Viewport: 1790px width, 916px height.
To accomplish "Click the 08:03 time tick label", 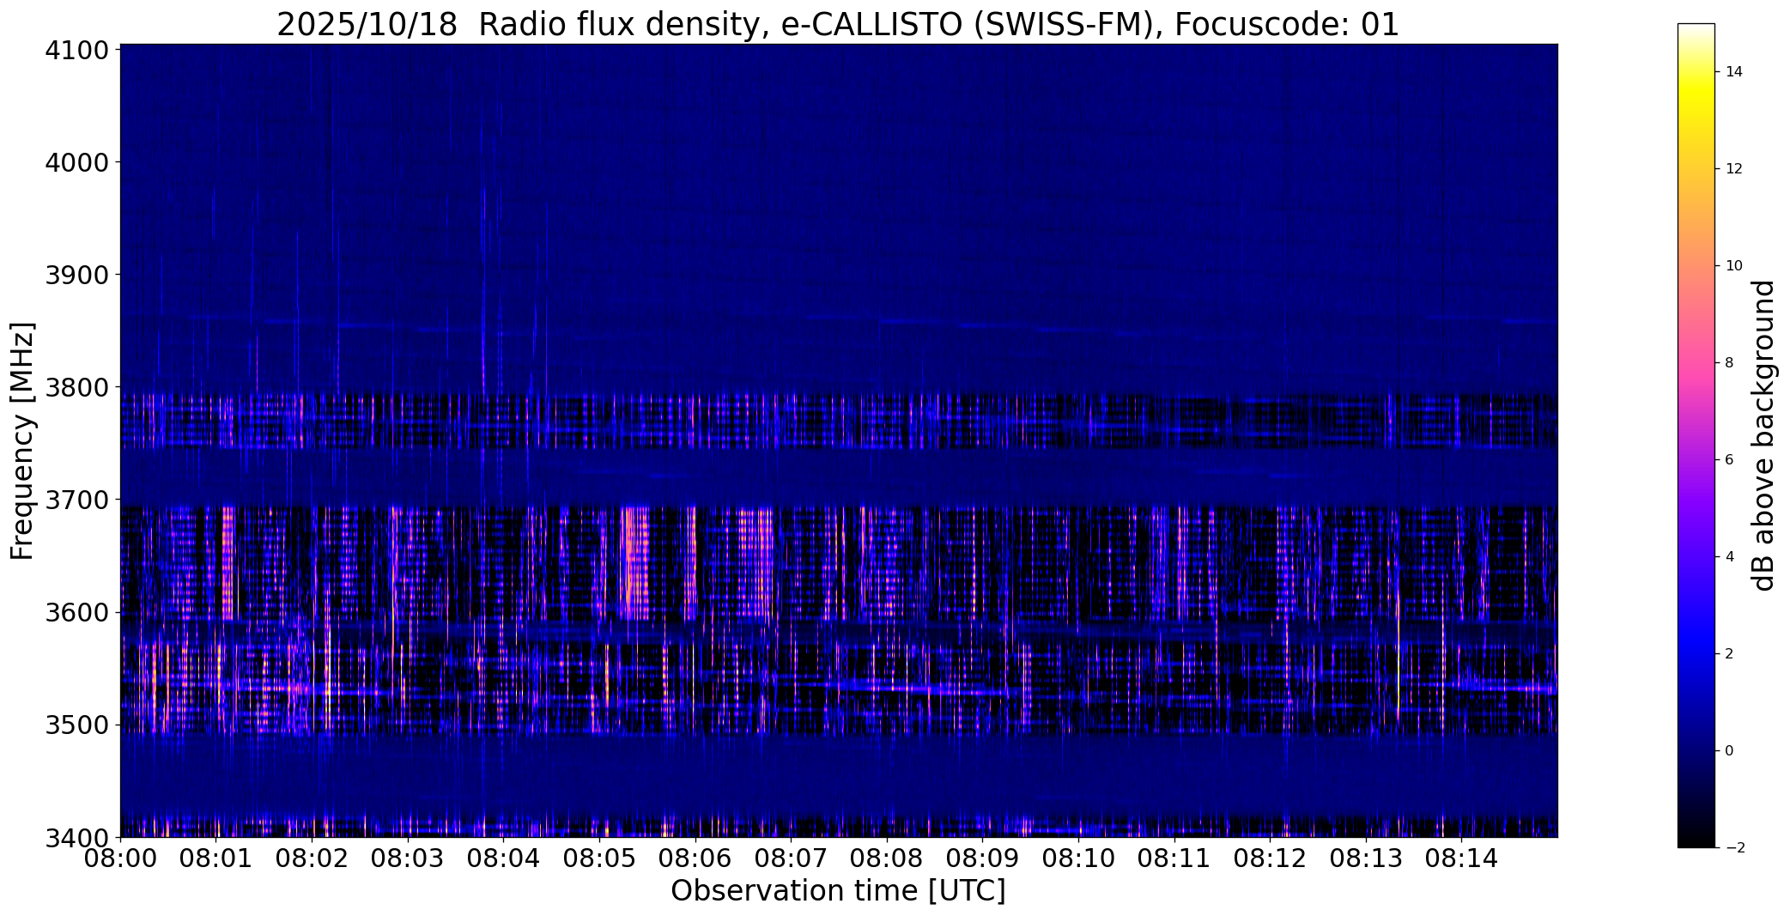I will coord(408,858).
